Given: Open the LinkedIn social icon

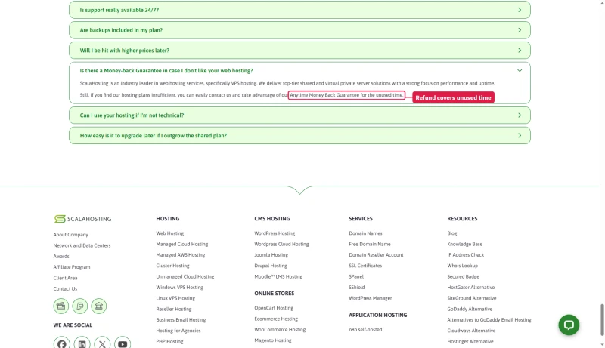Looking at the screenshot, I should tap(82, 343).
